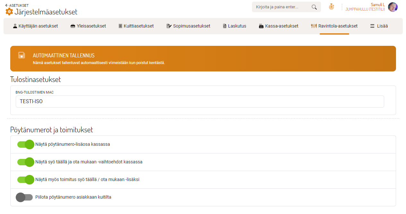Click the orange stopwatch icon in header
The width and height of the screenshot is (406, 214).
point(331,7)
